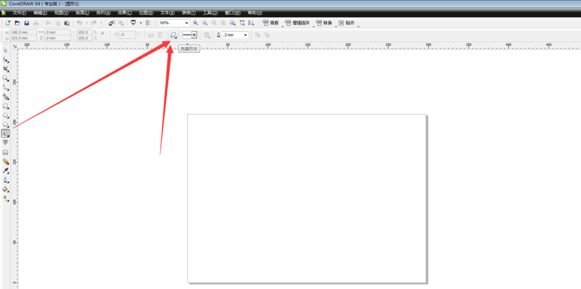
Task: Select the Ellipse tool
Action: point(6,115)
